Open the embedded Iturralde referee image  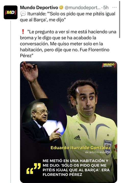point(69,122)
